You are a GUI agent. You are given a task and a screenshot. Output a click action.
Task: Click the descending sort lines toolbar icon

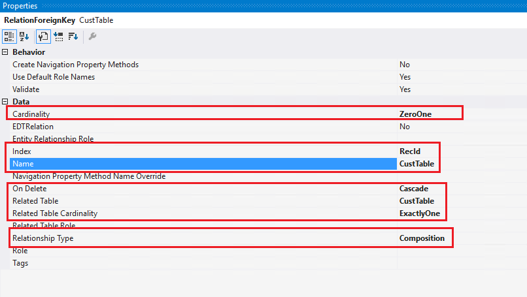click(x=73, y=37)
